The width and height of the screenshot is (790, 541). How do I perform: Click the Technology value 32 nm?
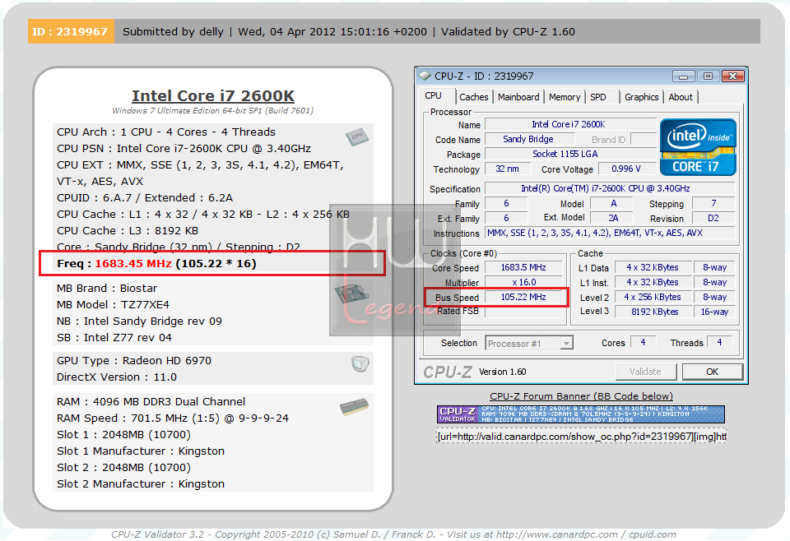(x=508, y=169)
